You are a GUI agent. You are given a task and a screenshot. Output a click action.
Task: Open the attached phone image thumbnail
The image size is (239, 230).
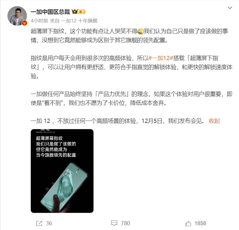(62, 171)
